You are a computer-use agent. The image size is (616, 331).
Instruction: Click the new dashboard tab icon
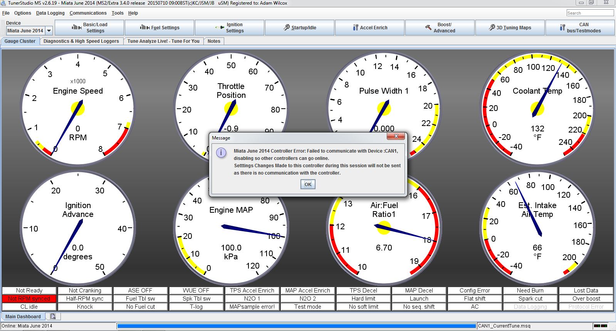(53, 316)
